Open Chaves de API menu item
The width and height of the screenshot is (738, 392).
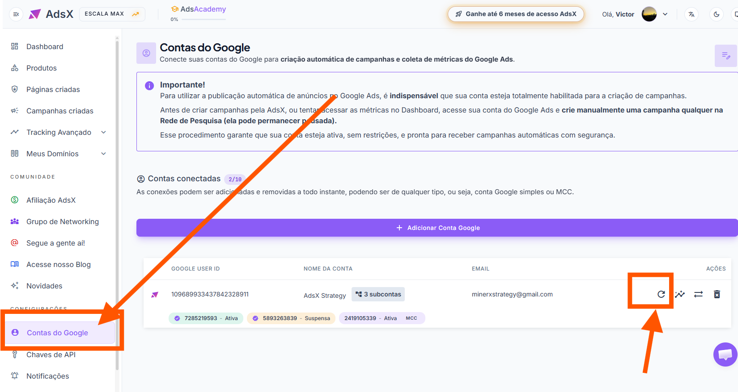(x=51, y=354)
